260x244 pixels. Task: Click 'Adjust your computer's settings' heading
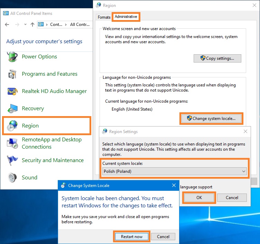click(44, 41)
